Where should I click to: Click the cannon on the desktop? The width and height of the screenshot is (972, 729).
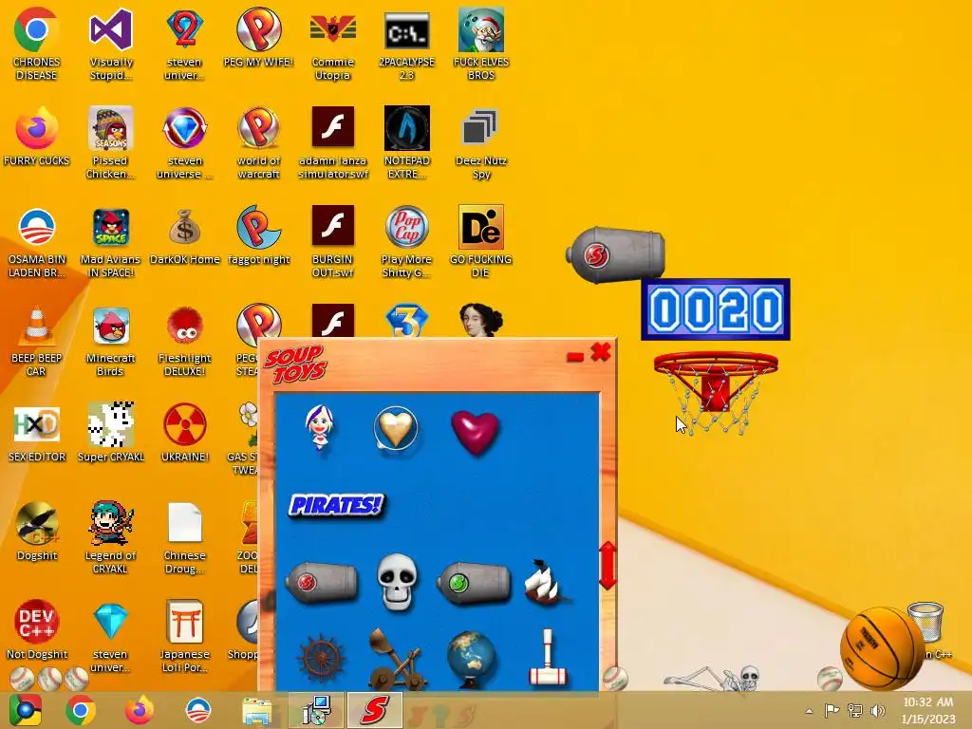[615, 254]
